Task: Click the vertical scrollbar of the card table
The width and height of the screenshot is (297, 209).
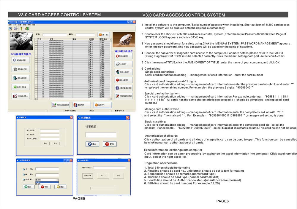Action: [x=110, y=68]
